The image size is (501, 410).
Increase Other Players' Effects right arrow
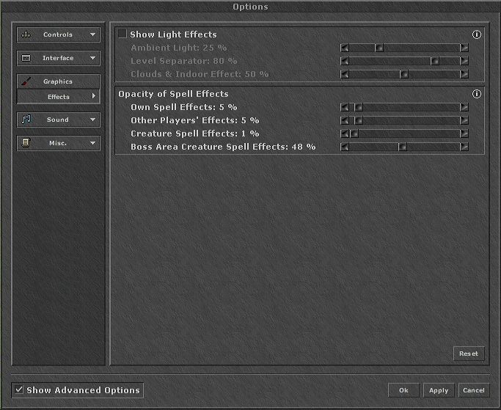coord(464,120)
